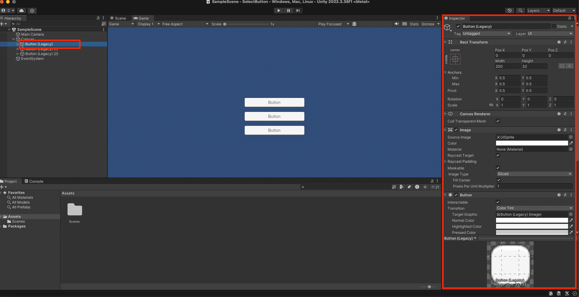The image size is (579, 297).
Task: Uncheck the Maskable option in the Image component
Action: 497,168
